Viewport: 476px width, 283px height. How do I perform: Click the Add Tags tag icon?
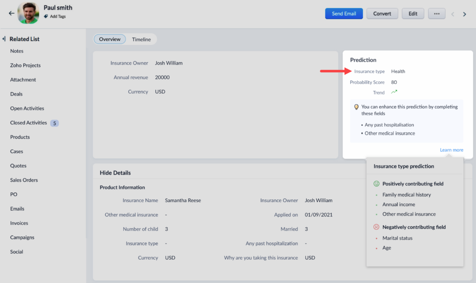click(x=46, y=16)
